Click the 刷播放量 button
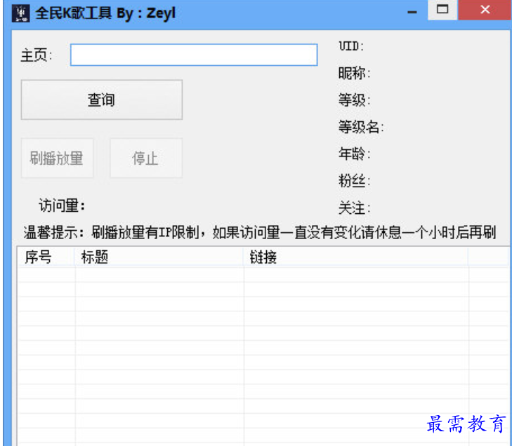The image size is (512, 446). coord(57,158)
